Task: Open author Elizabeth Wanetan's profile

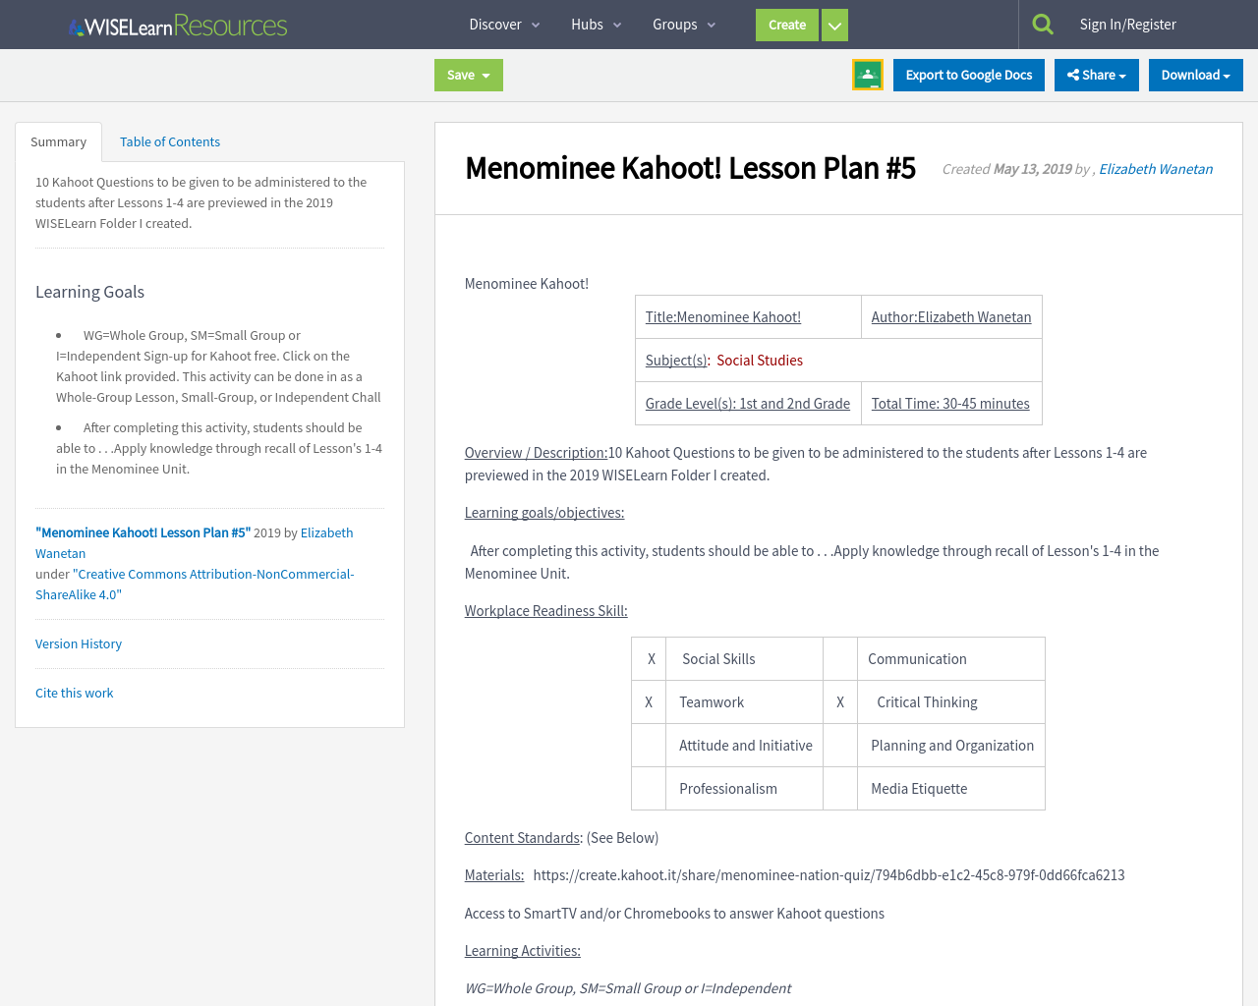Action: point(1155,169)
